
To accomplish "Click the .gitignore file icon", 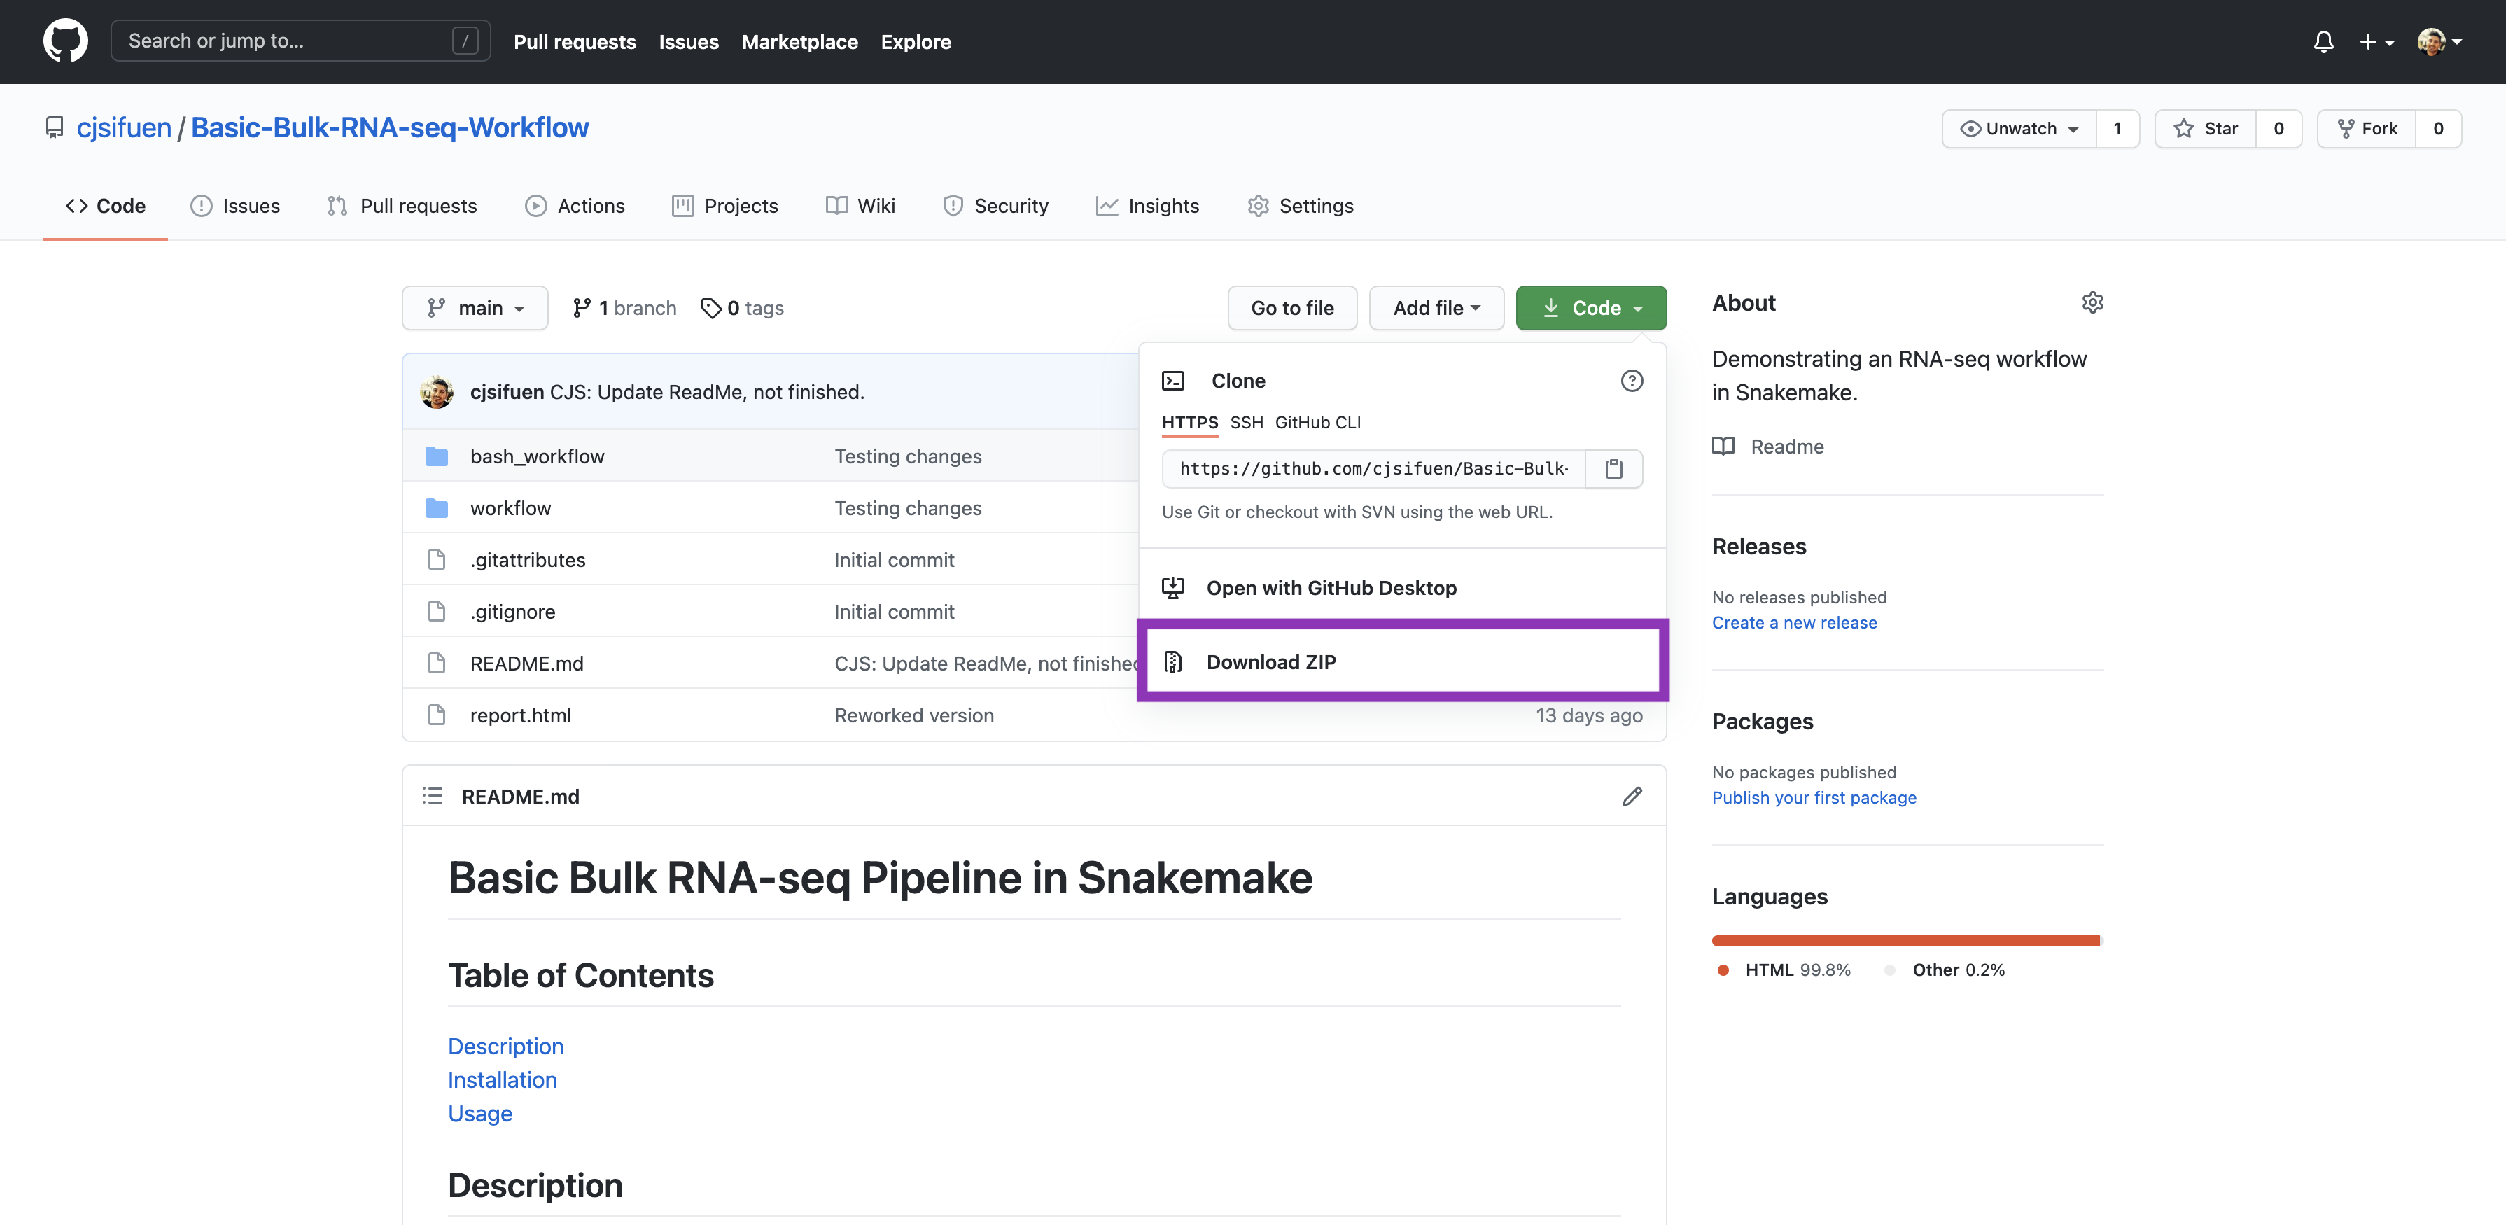I will [x=437, y=611].
